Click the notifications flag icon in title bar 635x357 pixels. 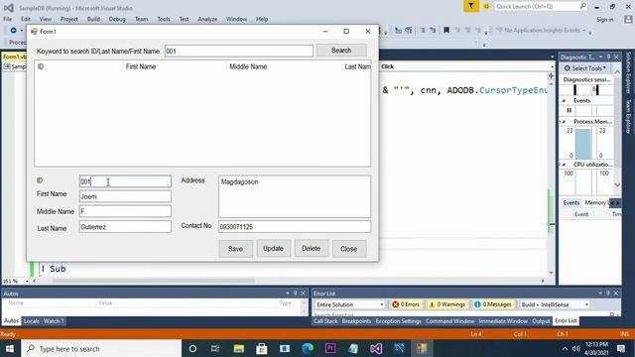pyautogui.click(x=471, y=6)
